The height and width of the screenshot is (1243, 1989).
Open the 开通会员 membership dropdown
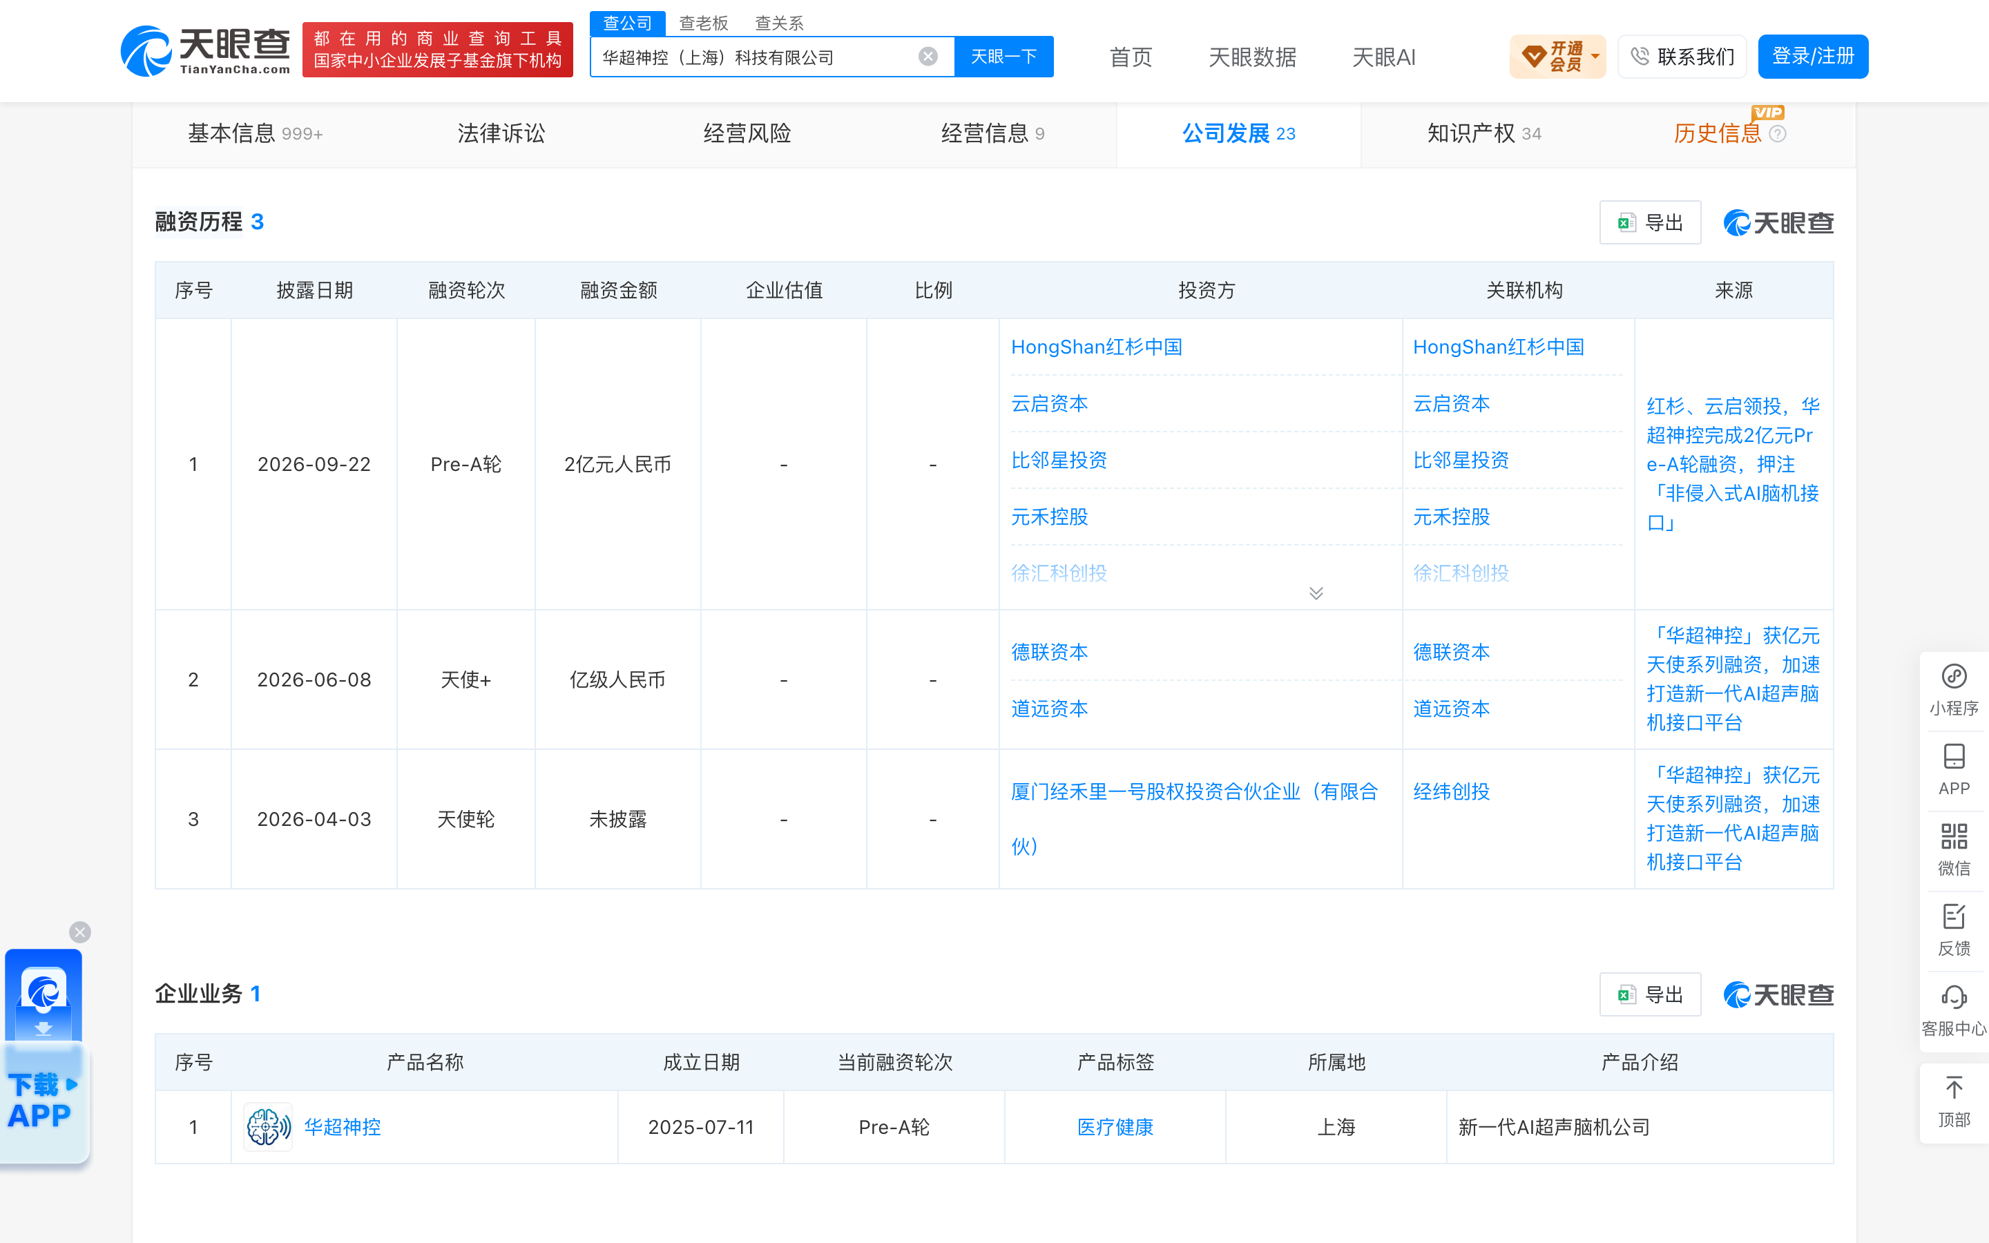pyautogui.click(x=1557, y=57)
